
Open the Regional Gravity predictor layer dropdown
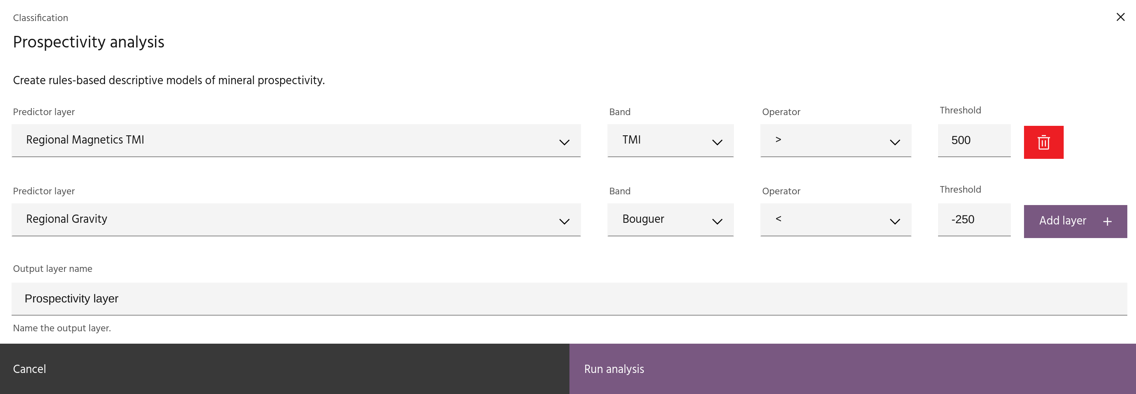(x=295, y=219)
